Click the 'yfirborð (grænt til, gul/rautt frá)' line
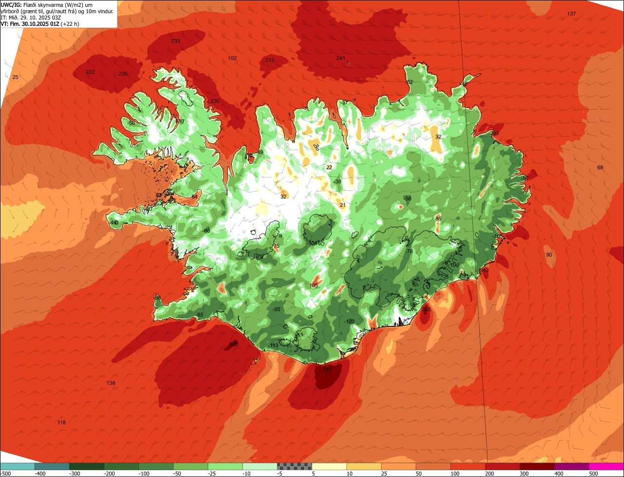The width and height of the screenshot is (624, 477). click(58, 11)
